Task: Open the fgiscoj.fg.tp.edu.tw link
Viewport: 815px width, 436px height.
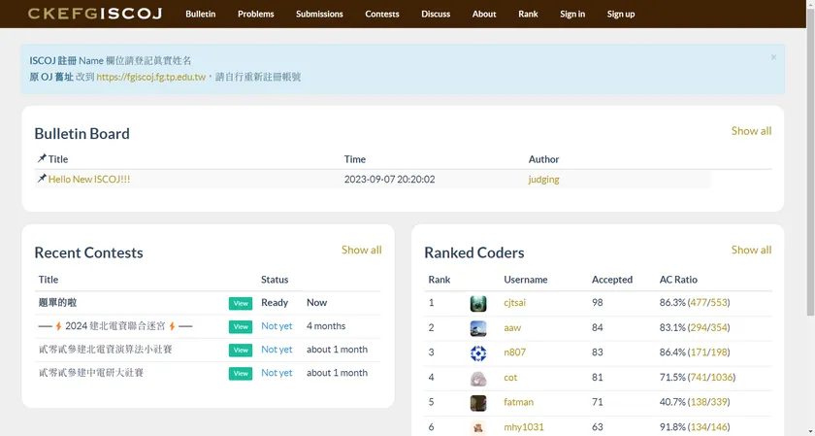Action: click(150, 77)
